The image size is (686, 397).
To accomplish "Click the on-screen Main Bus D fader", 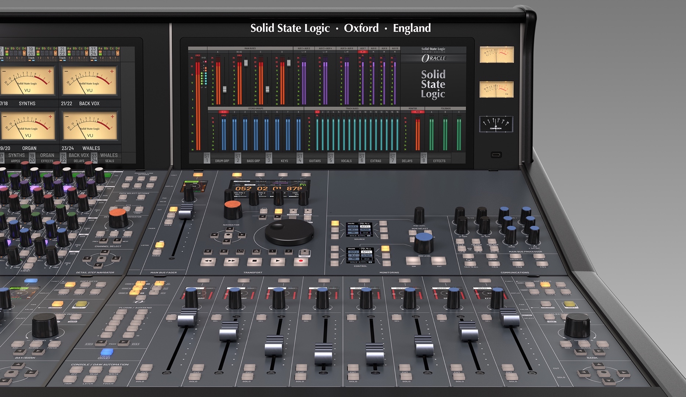I will pyautogui.click(x=289, y=63).
